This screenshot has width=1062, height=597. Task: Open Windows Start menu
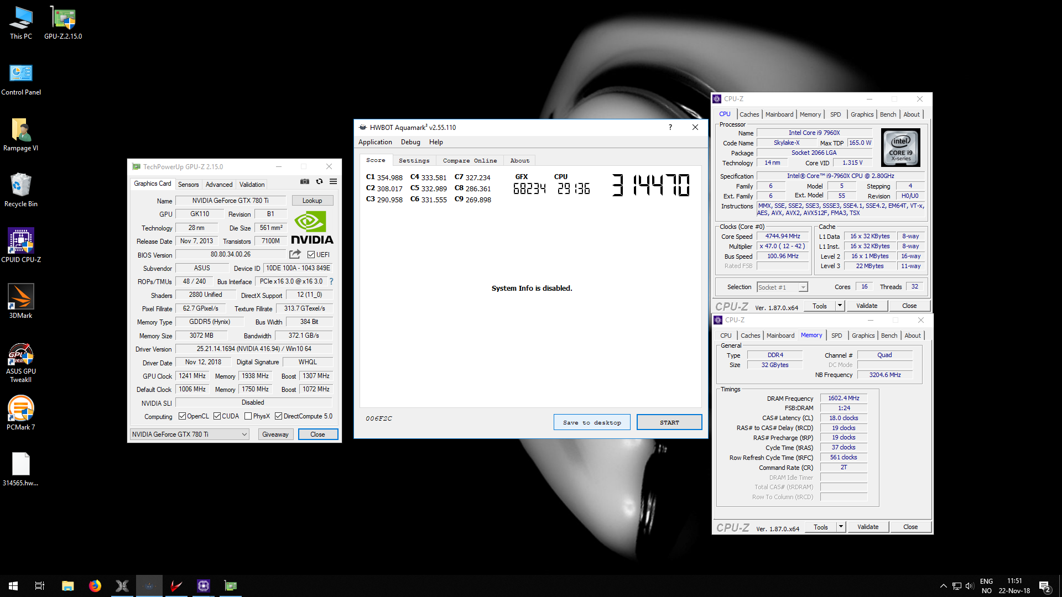(x=13, y=586)
